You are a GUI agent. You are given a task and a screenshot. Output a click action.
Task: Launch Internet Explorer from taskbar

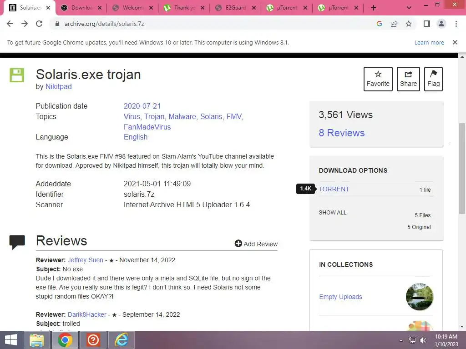tap(122, 340)
